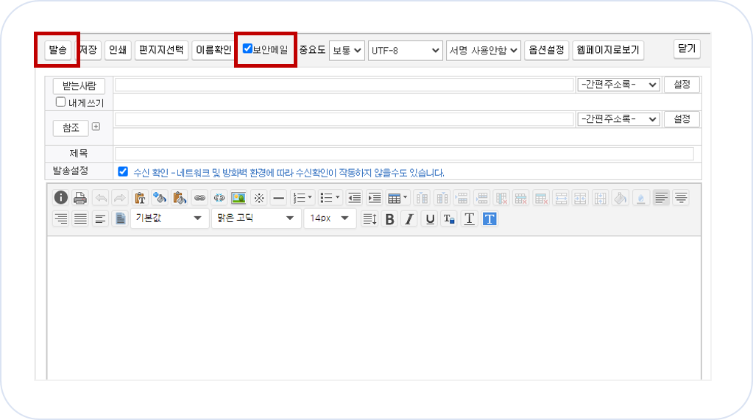This screenshot has height=420, width=753.
Task: Click the printer icon in the editor toolbar
Action: (x=80, y=198)
